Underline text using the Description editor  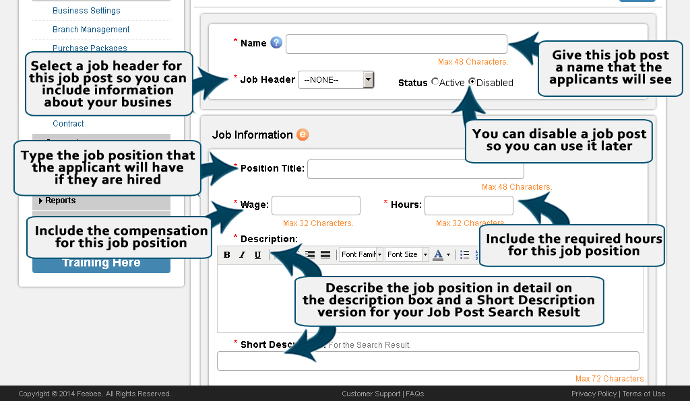pos(257,254)
